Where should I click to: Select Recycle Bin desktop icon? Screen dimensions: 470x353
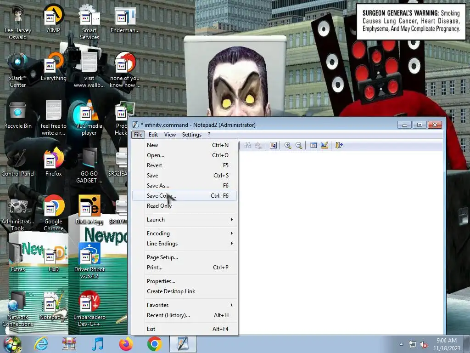pyautogui.click(x=18, y=115)
